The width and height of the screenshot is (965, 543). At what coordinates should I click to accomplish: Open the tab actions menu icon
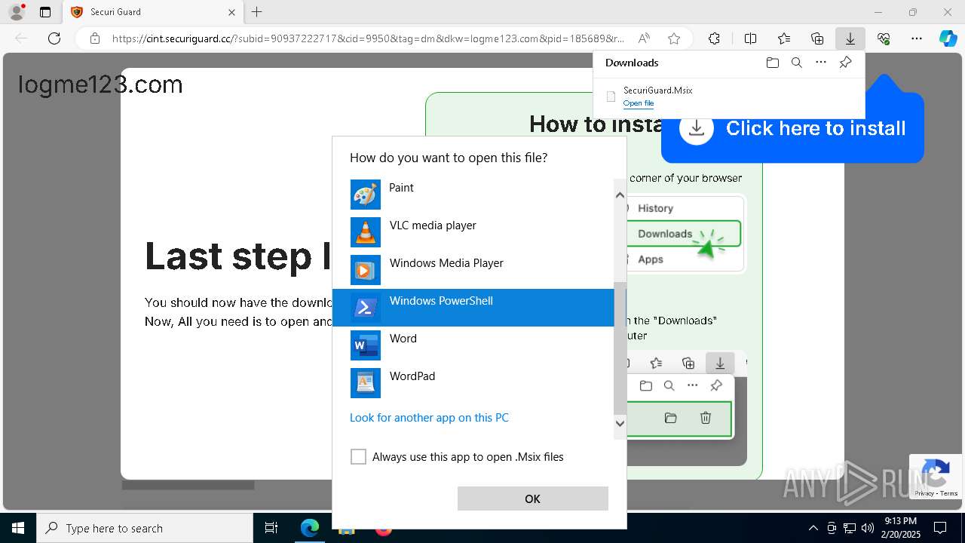pos(45,12)
